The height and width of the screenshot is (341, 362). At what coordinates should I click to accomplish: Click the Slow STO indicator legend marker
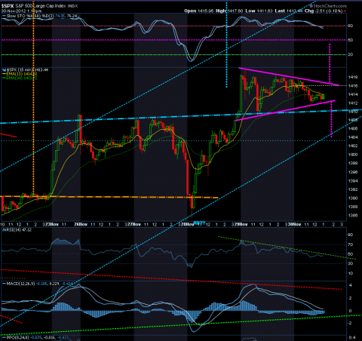click(4, 16)
